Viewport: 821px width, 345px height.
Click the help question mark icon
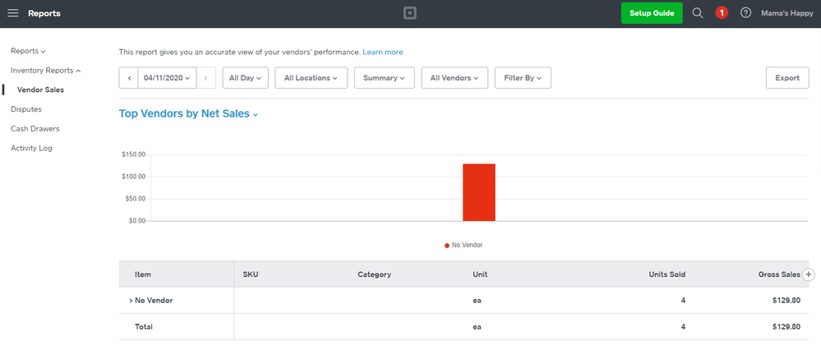pyautogui.click(x=745, y=13)
